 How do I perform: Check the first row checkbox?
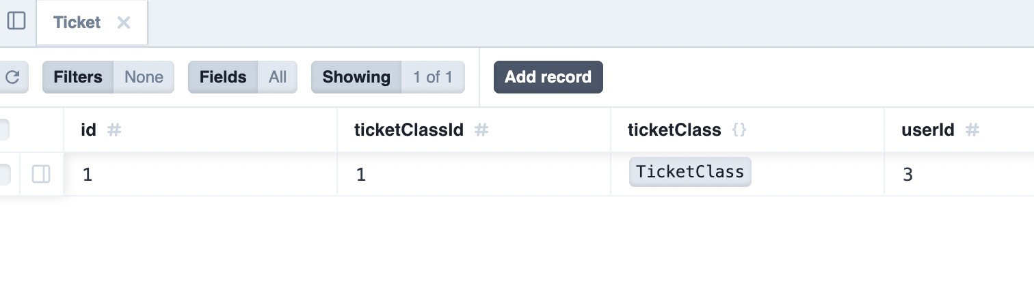(3, 175)
